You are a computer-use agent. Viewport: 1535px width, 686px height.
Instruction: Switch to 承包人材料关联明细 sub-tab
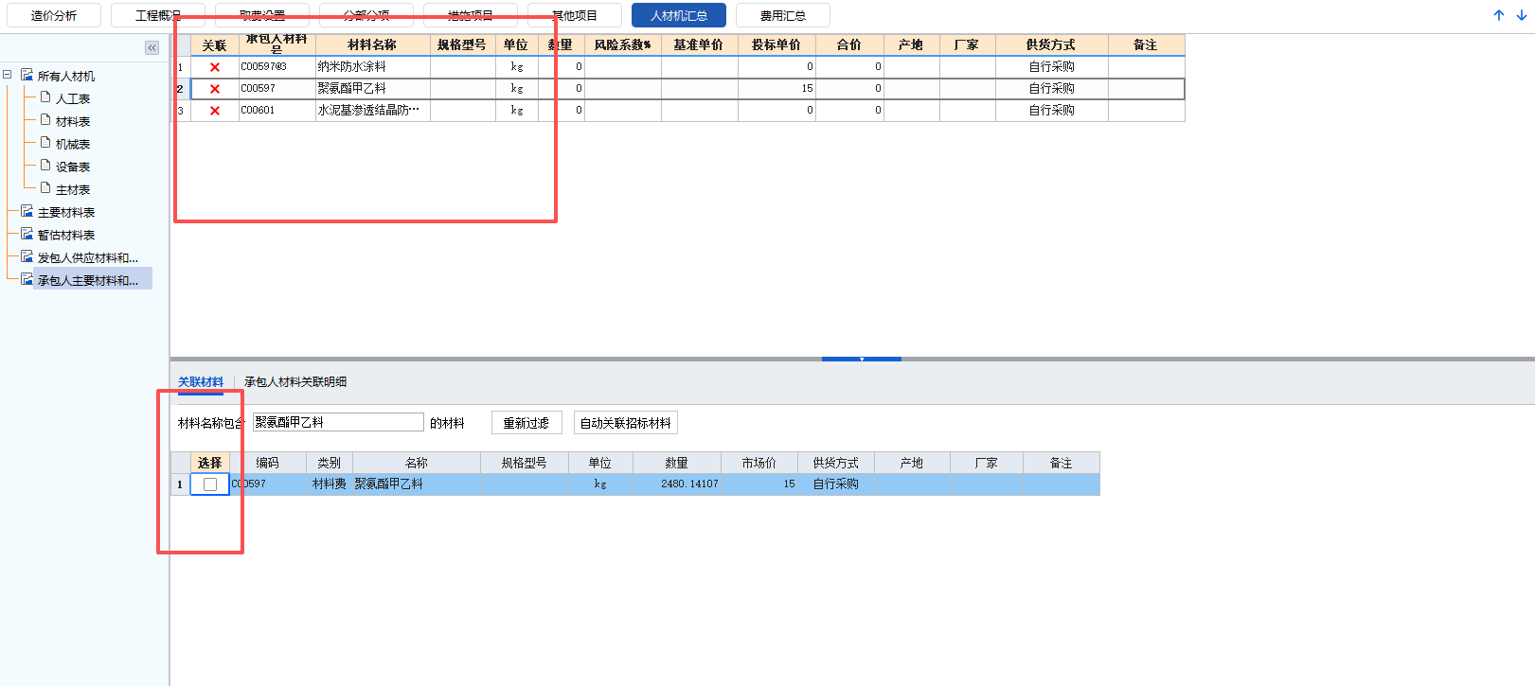point(295,382)
